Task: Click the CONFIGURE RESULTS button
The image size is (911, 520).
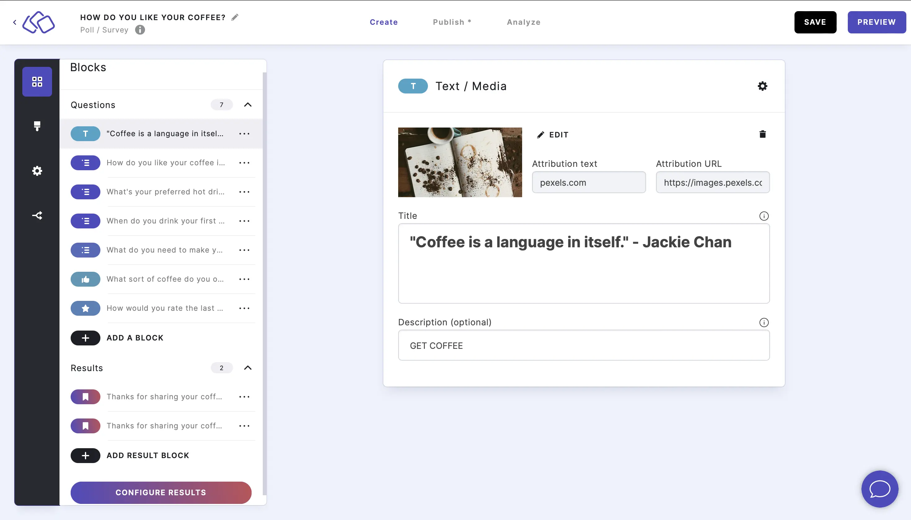Action: pyautogui.click(x=161, y=492)
